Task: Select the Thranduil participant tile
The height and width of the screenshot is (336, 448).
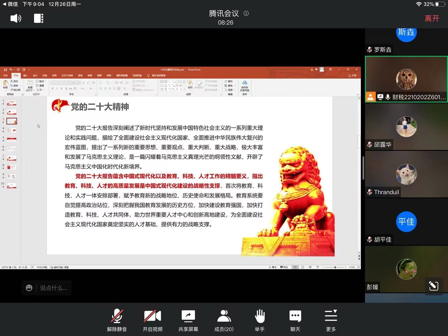Action: 406,174
